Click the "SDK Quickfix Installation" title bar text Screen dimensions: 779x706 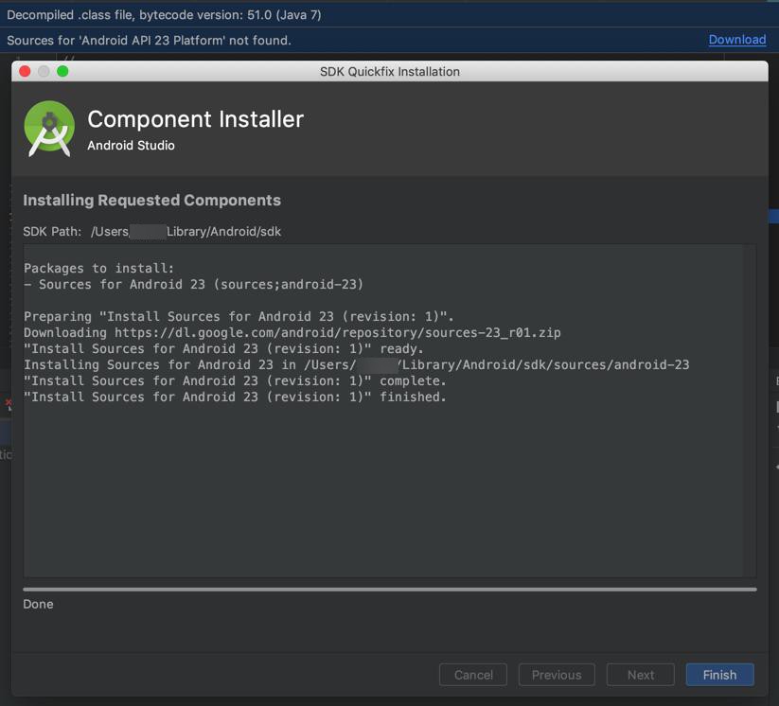pos(390,72)
